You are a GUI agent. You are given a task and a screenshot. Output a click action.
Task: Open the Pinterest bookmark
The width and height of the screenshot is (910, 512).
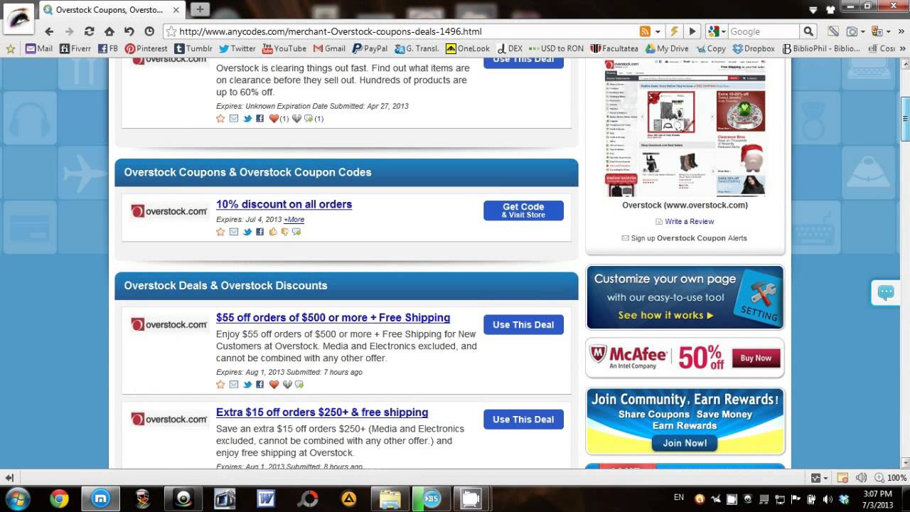coord(146,49)
